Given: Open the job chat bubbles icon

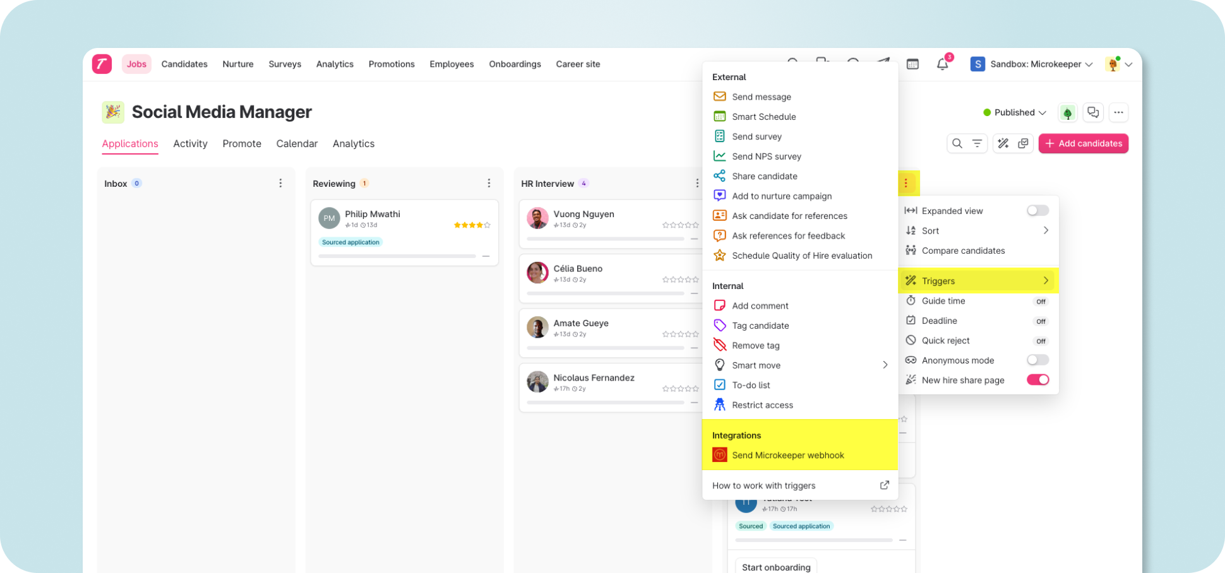Looking at the screenshot, I should 1093,112.
